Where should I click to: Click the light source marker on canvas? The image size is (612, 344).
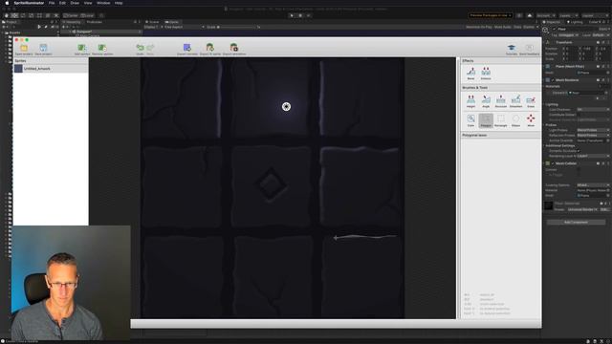(x=286, y=106)
